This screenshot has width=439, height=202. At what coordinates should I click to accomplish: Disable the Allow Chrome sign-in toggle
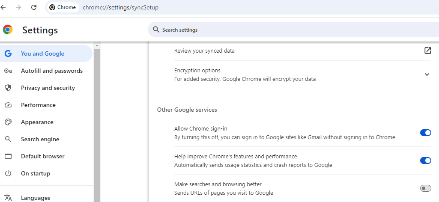click(x=425, y=133)
